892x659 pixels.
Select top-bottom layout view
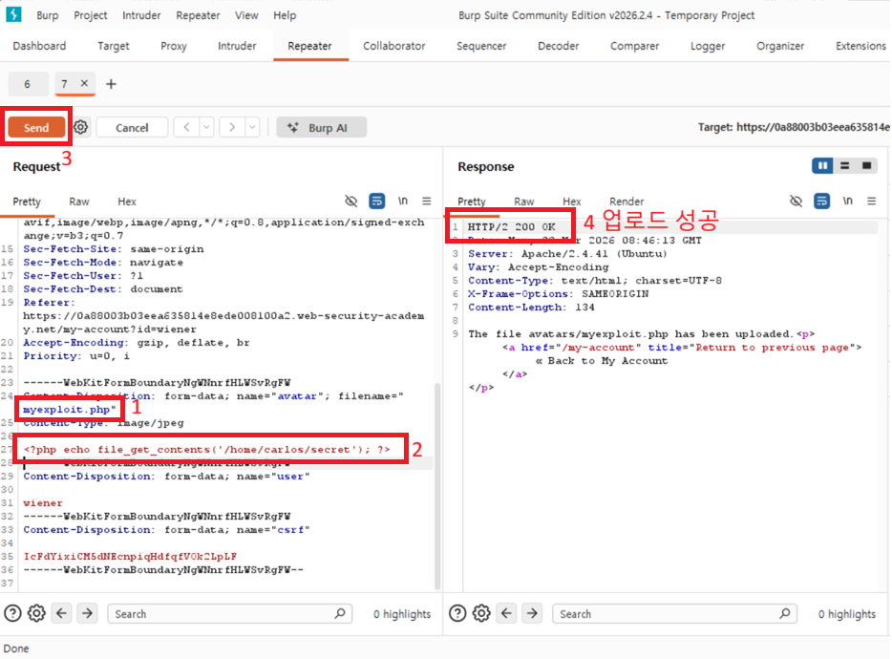tap(845, 165)
